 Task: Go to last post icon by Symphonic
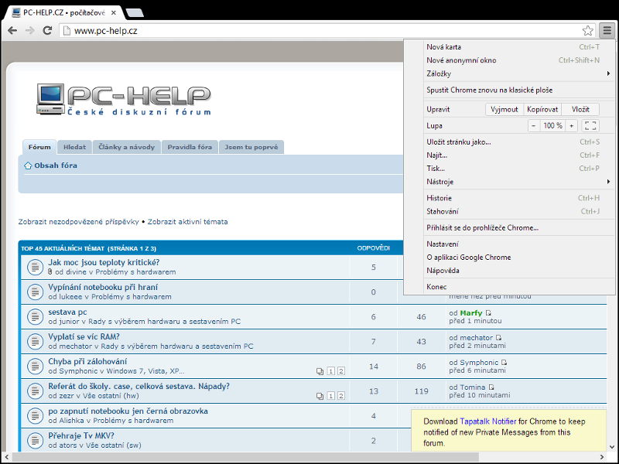pos(504,362)
